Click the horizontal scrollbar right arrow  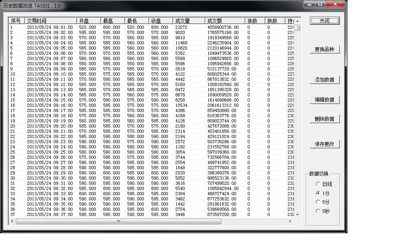tap(290, 221)
